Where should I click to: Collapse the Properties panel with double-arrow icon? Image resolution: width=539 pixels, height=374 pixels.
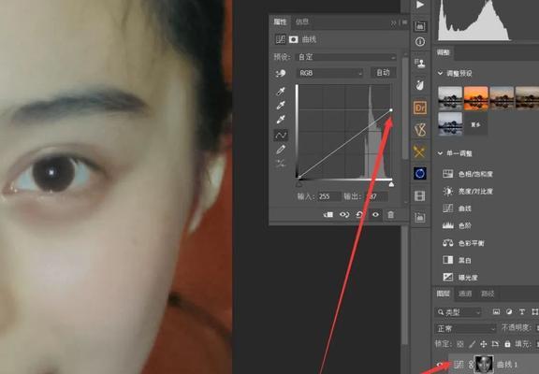click(394, 23)
